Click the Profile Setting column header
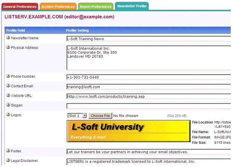Image resolution: width=233 pixels, height=167 pixels. click(77, 30)
